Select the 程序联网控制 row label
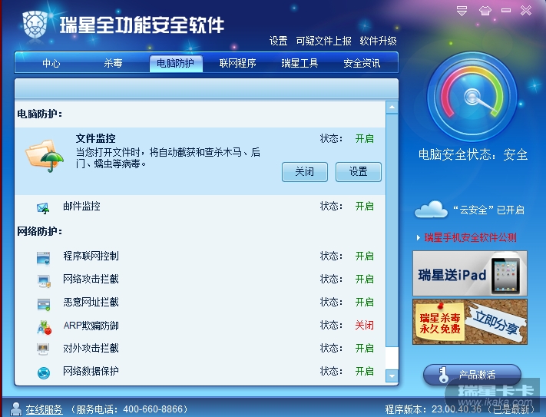The height and width of the screenshot is (417, 546). click(91, 256)
